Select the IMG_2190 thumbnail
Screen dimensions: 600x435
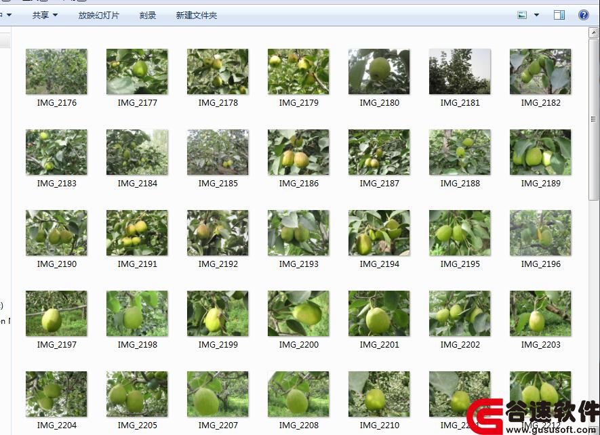pos(56,233)
